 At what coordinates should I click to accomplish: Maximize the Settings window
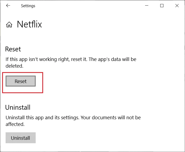point(162,6)
